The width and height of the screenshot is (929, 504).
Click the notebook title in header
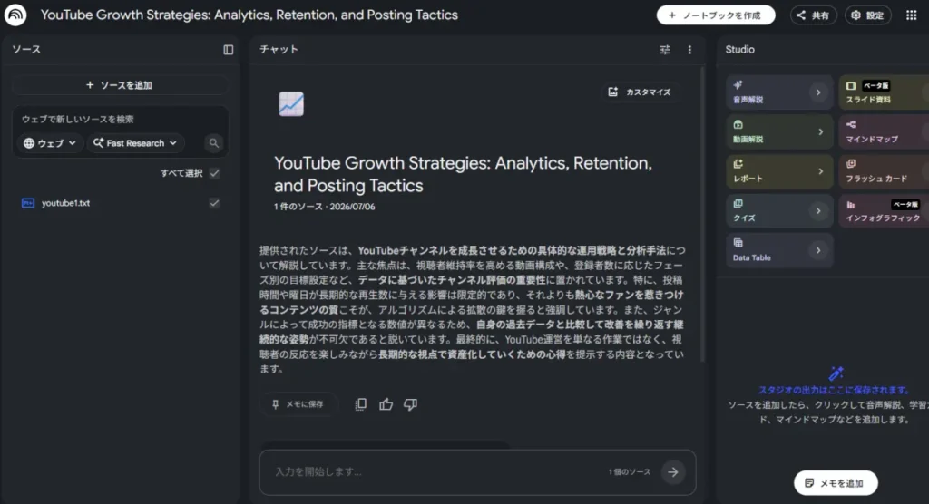coord(249,15)
